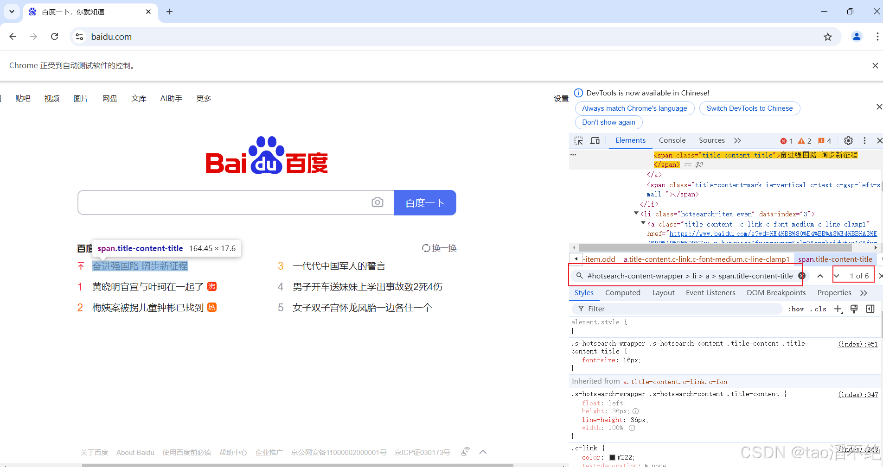This screenshot has width=883, height=467.
Task: Select span.title-content-title breadcrumb
Action: pyautogui.click(x=835, y=259)
